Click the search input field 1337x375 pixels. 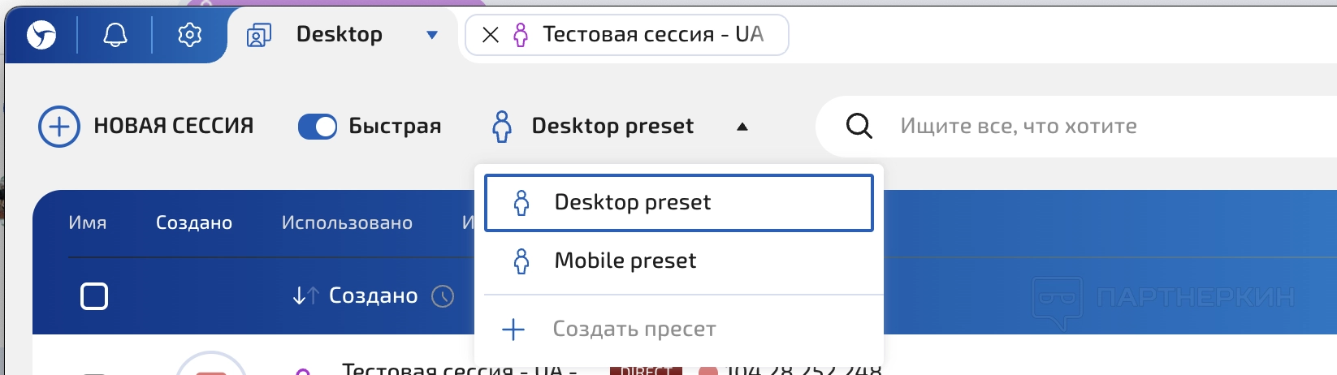[1056, 127]
